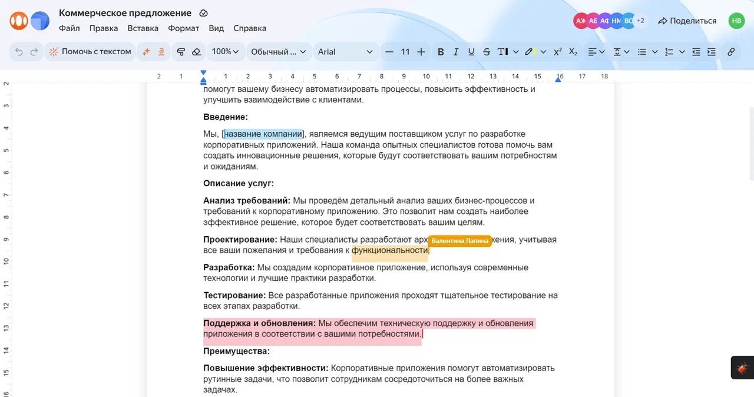The image size is (754, 397).
Task: Click the 'Описание услуг:' heading
Action: [239, 184]
